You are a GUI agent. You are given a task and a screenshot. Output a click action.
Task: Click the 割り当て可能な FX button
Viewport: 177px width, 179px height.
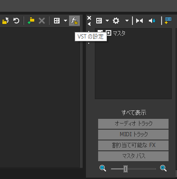click(x=133, y=145)
